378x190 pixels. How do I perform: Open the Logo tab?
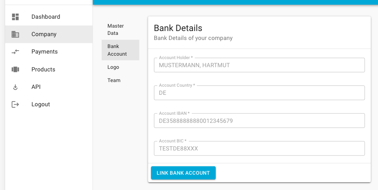pos(114,67)
